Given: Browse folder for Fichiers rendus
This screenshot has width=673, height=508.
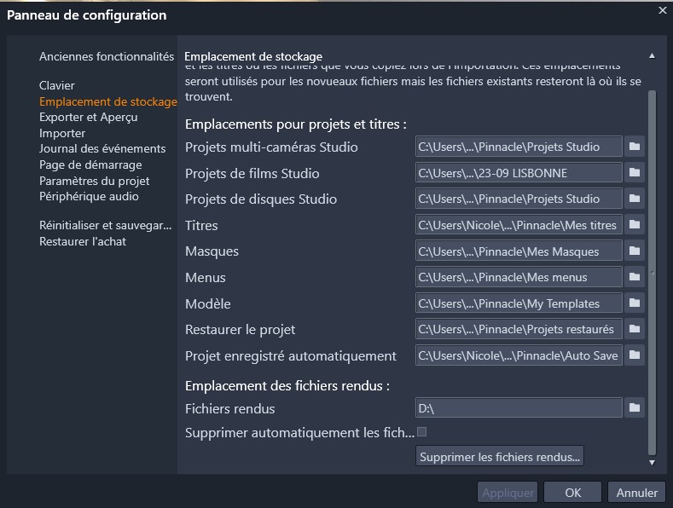Looking at the screenshot, I should (x=635, y=408).
